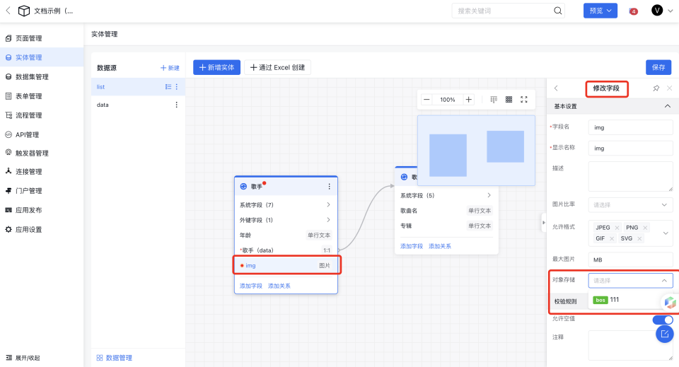Toggle the 允许空值 switch
The height and width of the screenshot is (367, 679).
[663, 320]
